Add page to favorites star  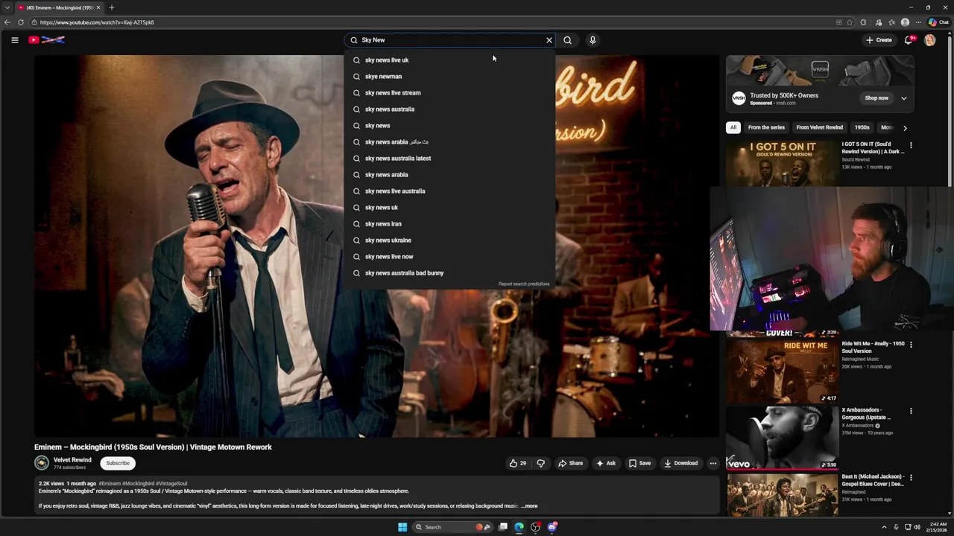[850, 22]
